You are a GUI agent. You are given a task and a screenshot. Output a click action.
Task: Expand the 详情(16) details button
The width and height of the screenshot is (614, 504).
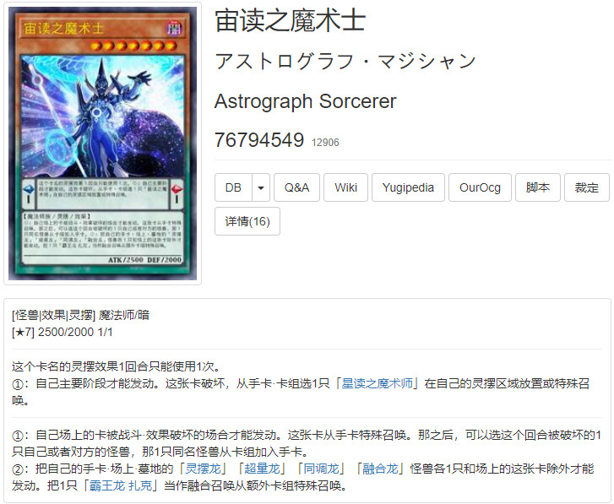[x=247, y=221]
